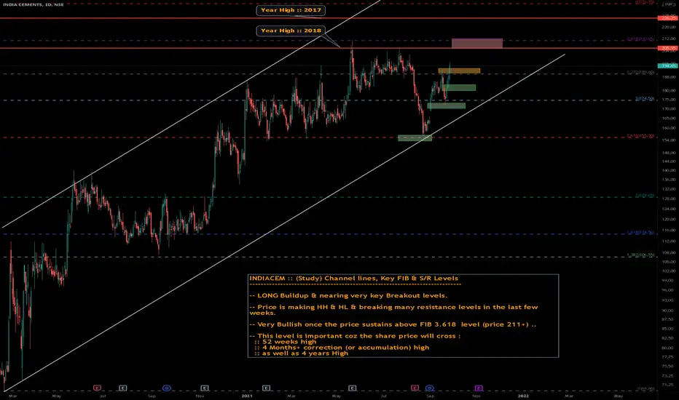Screen dimensions: 679x400
Task: Click the E earnings marker after 2021 label
Action: tap(267, 388)
